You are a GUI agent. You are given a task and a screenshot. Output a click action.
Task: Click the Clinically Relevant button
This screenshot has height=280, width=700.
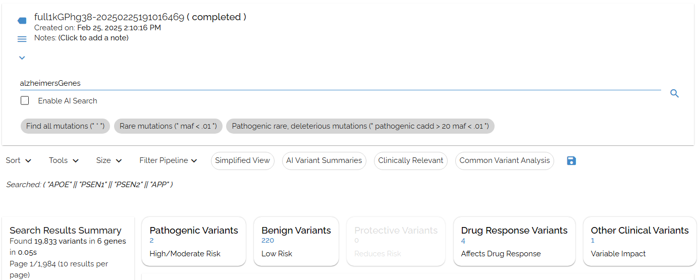410,160
